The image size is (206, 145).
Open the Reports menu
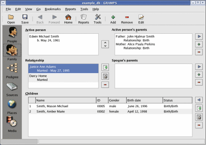pyautogui.click(x=70, y=9)
